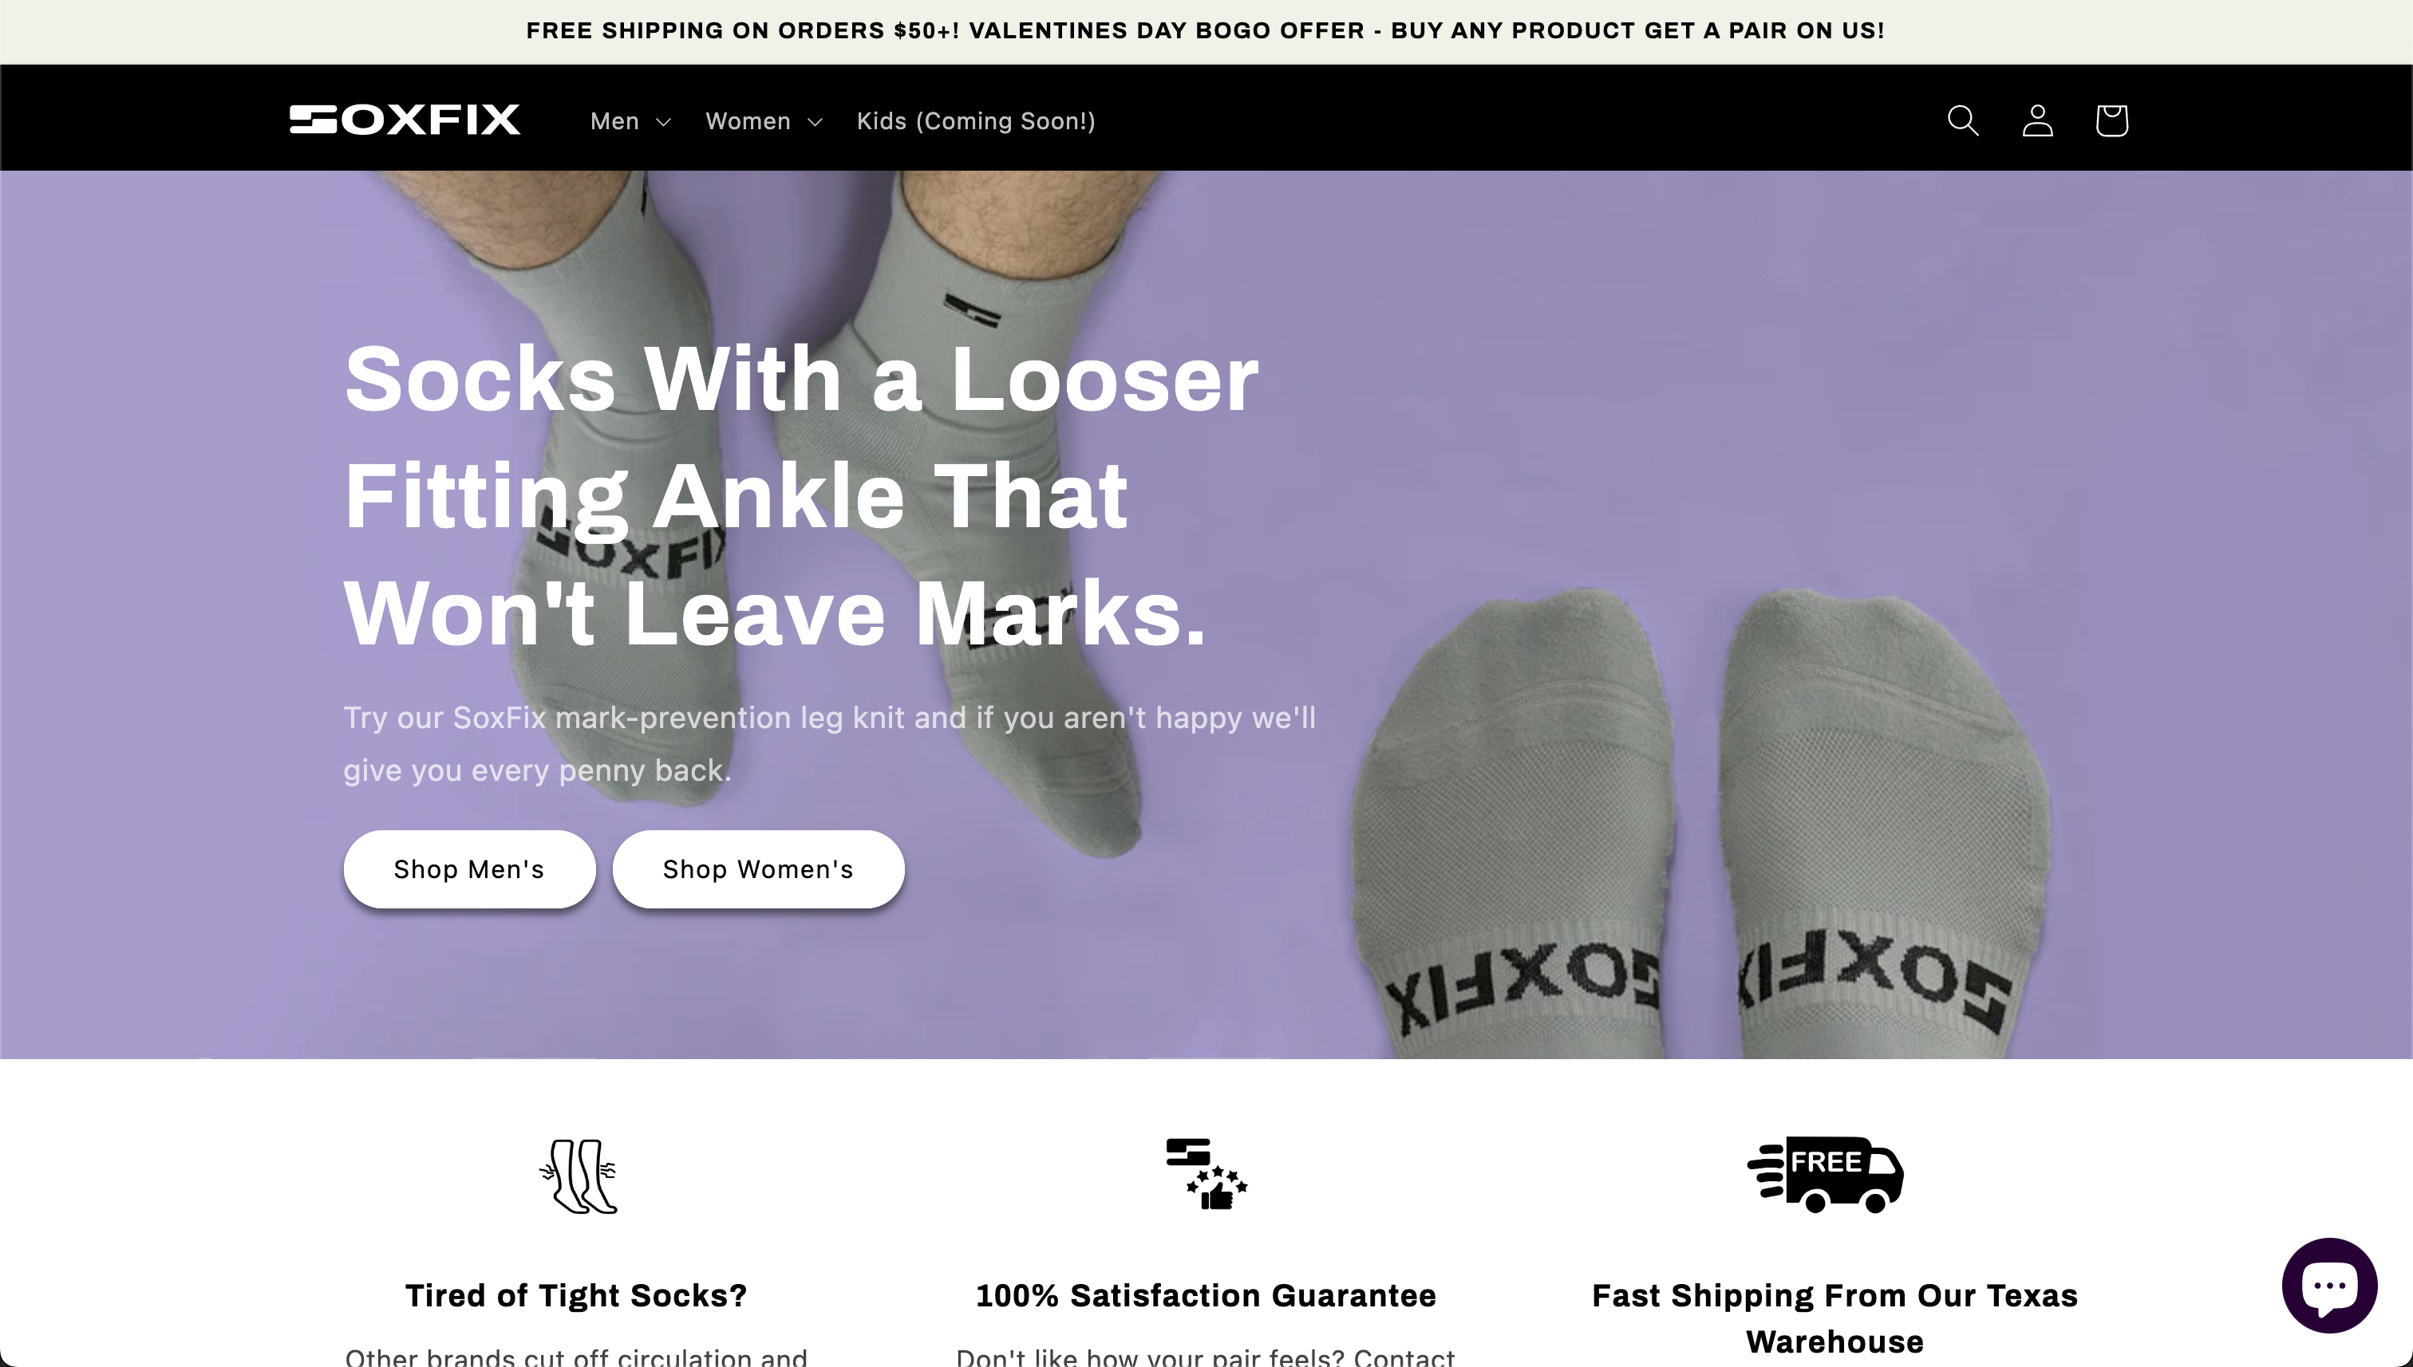Open the account login icon
Image resolution: width=2413 pixels, height=1367 pixels.
coord(2037,120)
